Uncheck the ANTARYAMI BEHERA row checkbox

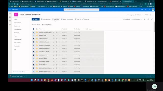[x=33, y=52]
